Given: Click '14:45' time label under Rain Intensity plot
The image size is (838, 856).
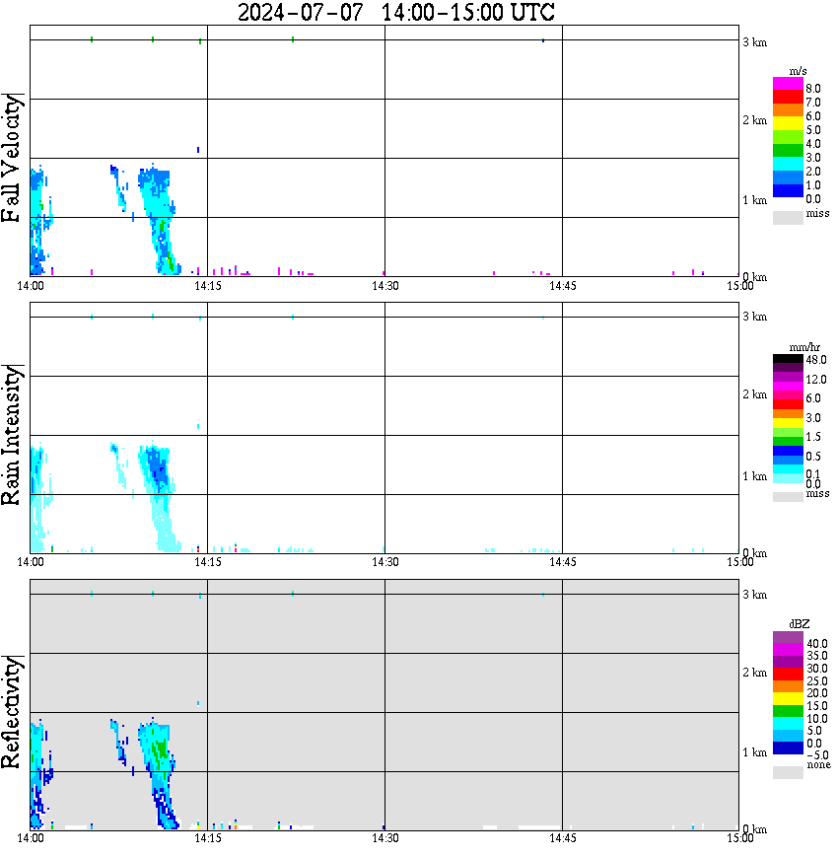Looking at the screenshot, I should pos(563,562).
